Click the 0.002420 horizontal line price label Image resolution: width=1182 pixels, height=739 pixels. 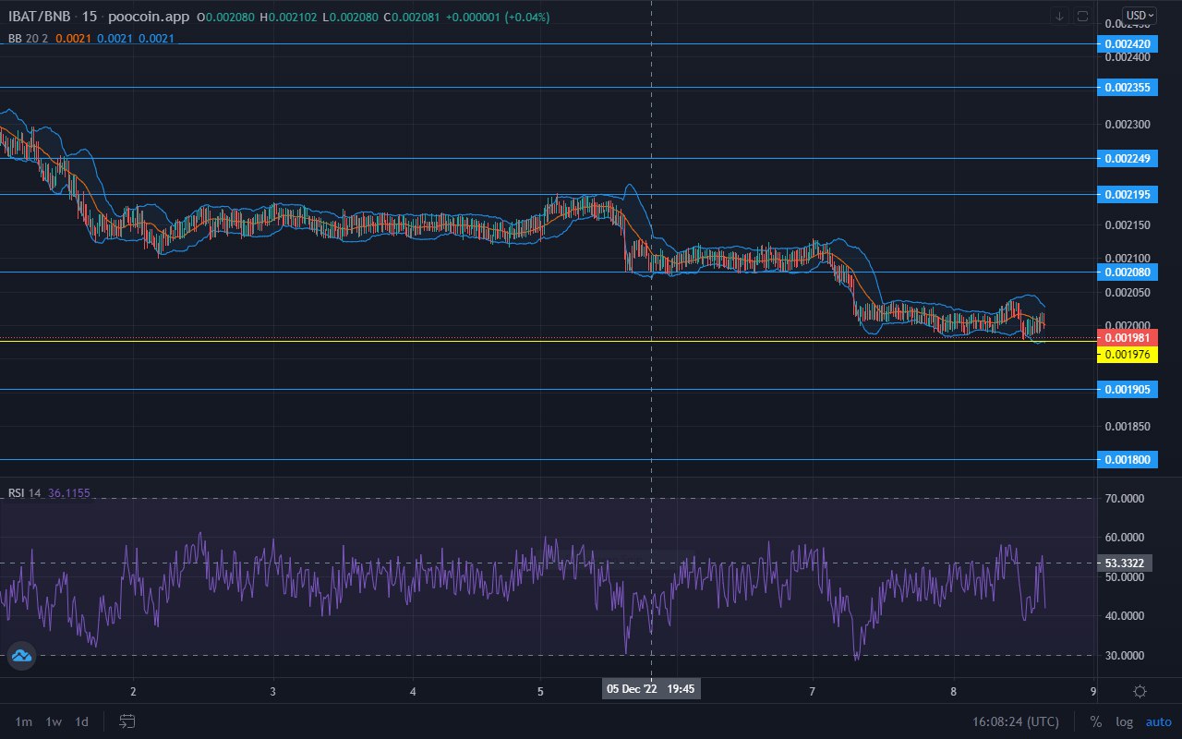(1127, 43)
